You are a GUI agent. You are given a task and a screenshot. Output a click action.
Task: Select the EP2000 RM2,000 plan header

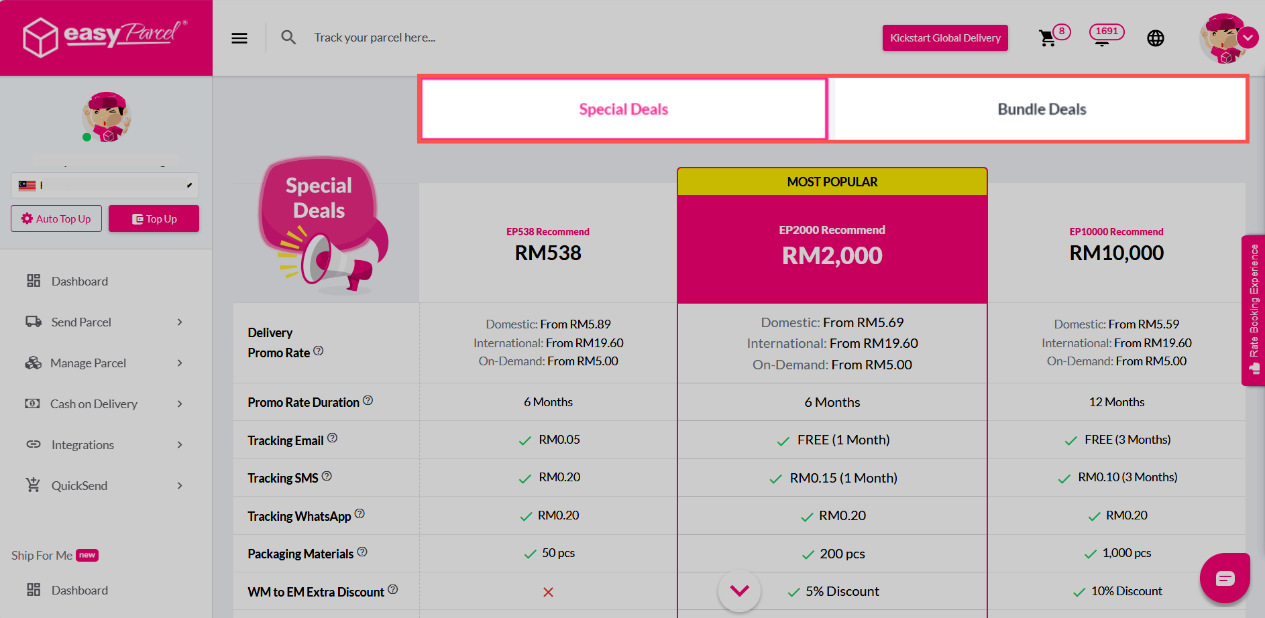click(832, 249)
